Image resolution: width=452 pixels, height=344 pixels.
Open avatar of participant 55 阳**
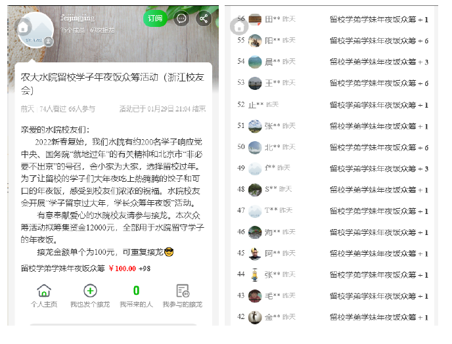point(255,40)
